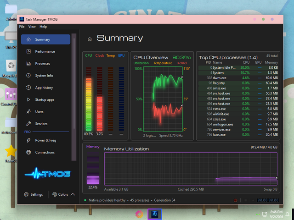The width and height of the screenshot is (294, 220).
Task: Open the Recycle Bin desktop icon
Action: click(x=11, y=68)
